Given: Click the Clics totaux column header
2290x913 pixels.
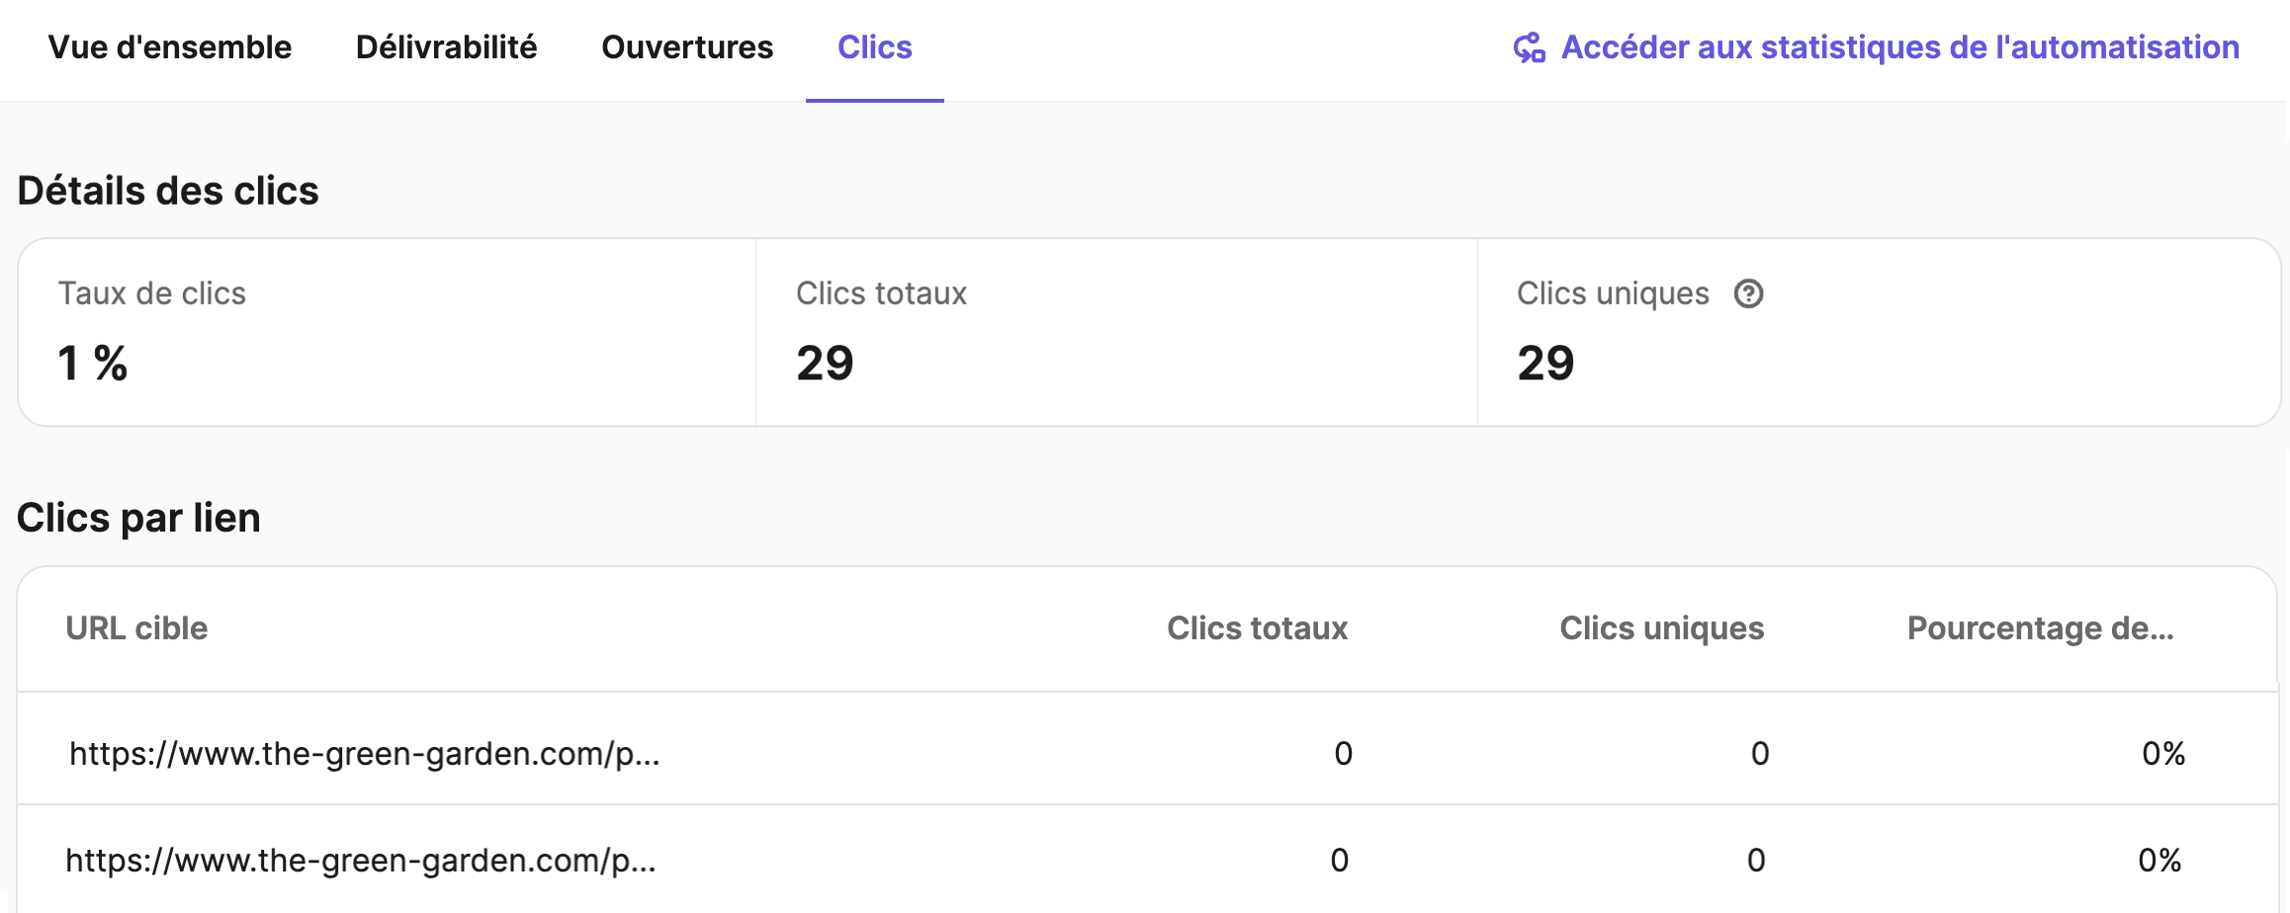Looking at the screenshot, I should click(1257, 628).
